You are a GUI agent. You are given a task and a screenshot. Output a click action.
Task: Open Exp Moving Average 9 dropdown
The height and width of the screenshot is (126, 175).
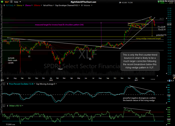[x=56, y=84]
